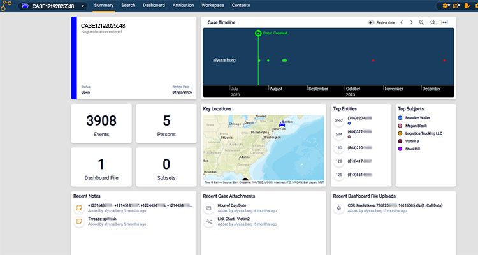Toggle the Review date switch

point(372,22)
